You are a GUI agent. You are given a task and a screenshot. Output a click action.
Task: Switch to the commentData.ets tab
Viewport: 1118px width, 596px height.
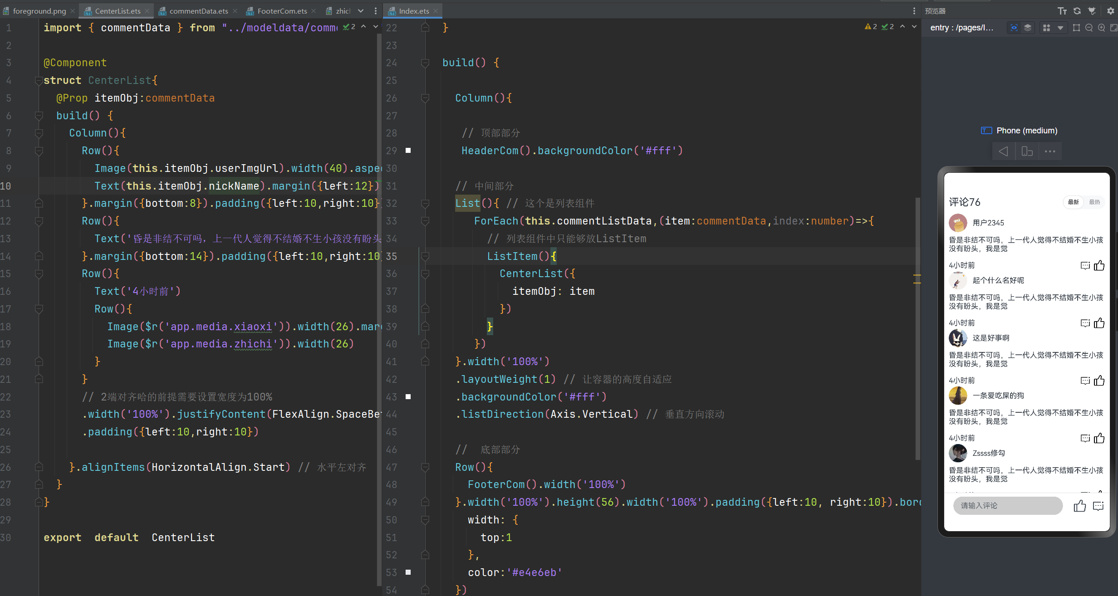click(198, 11)
